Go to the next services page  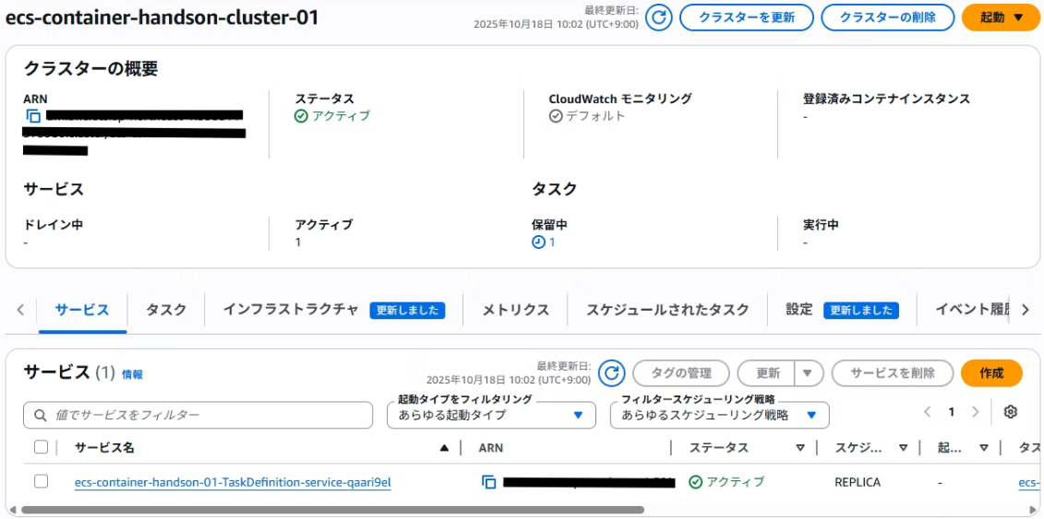(976, 412)
